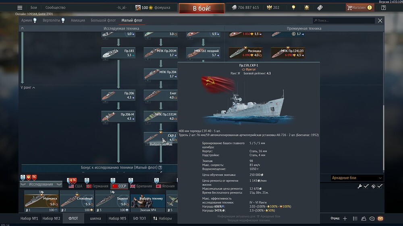
Task: Switch to the Авиация tab
Action: [x=78, y=20]
